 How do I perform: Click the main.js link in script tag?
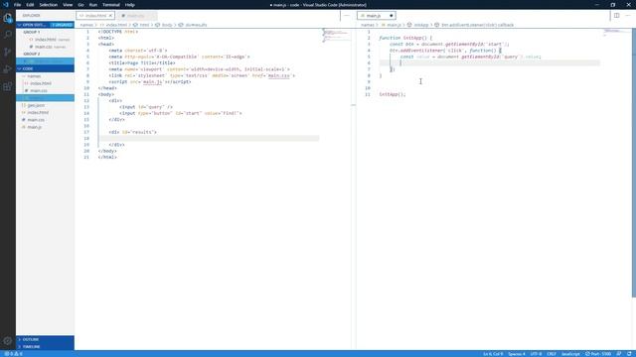coord(152,81)
